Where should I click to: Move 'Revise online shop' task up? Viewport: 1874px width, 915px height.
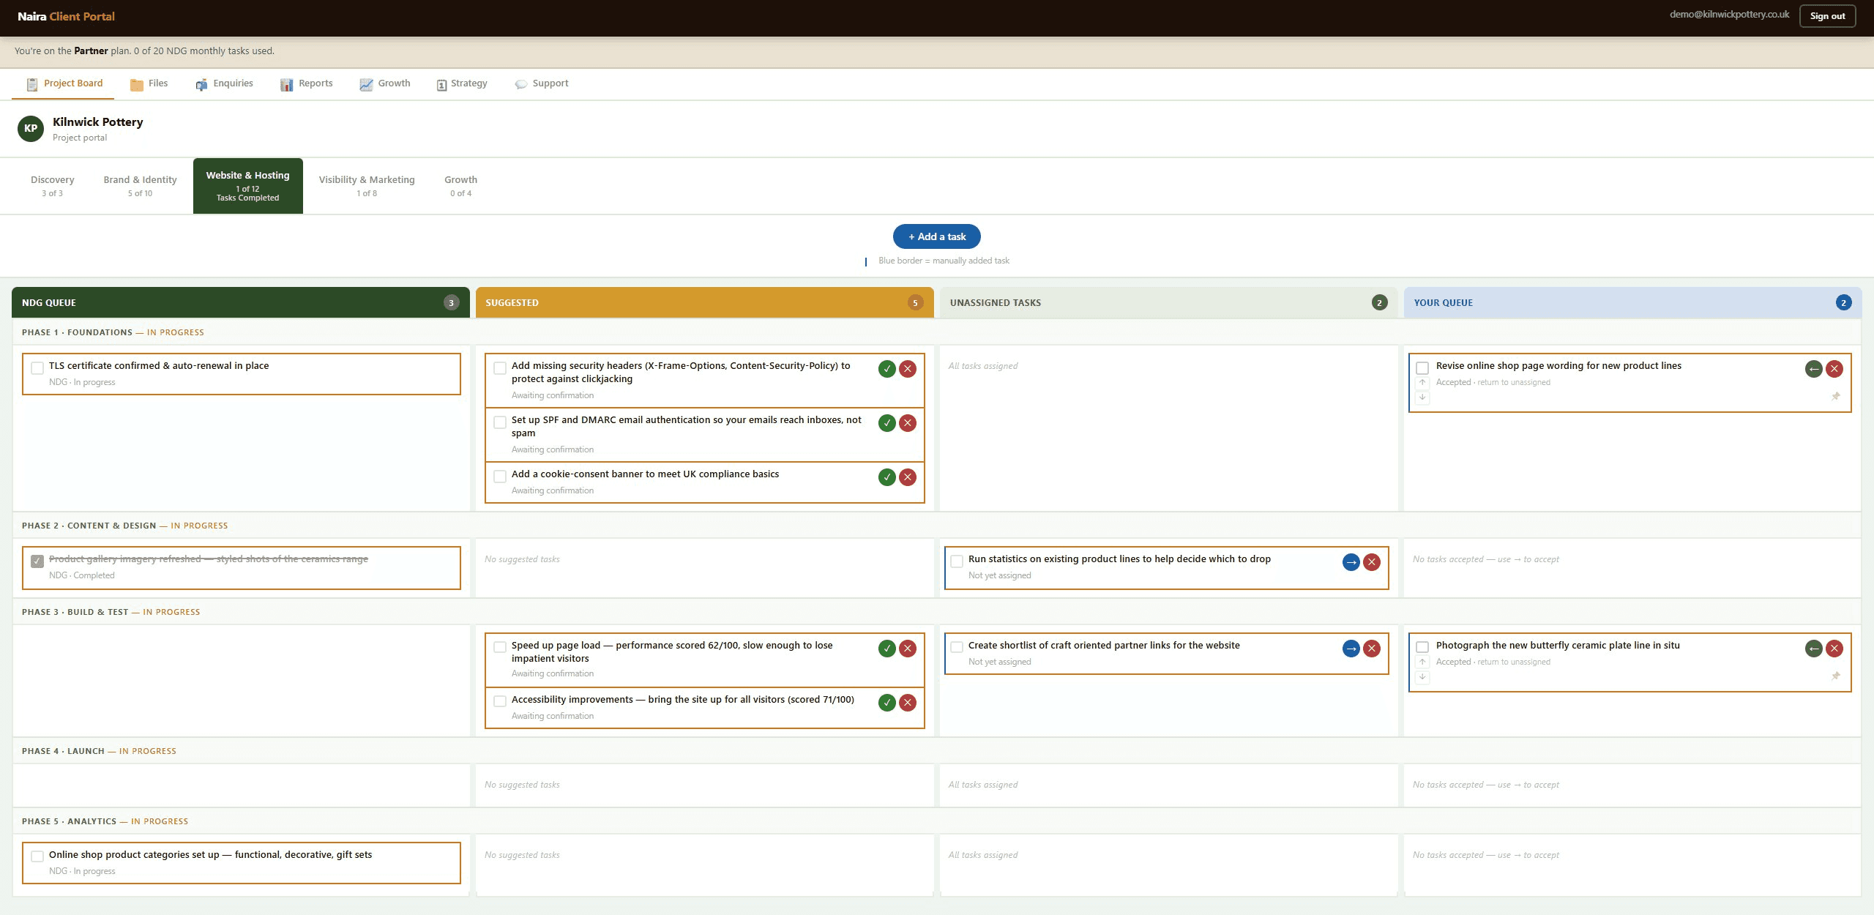click(1422, 382)
